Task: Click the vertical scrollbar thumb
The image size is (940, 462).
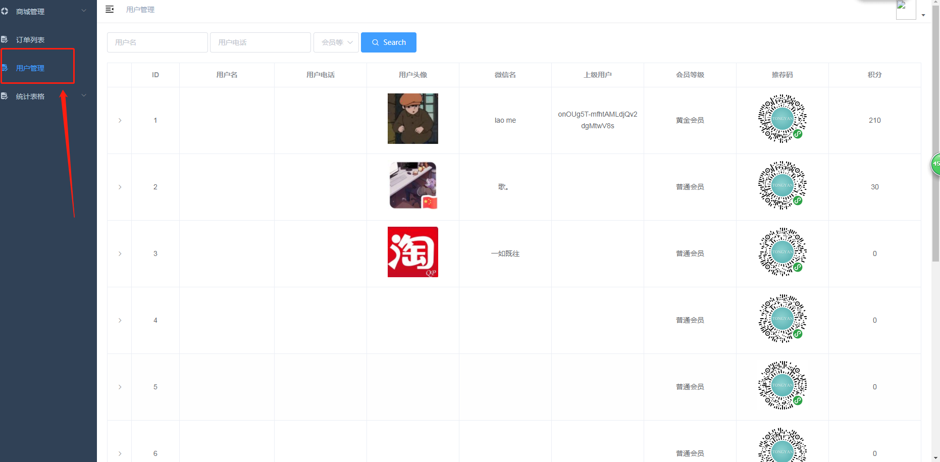Action: [935, 134]
